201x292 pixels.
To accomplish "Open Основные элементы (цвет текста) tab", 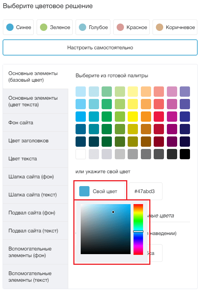I will (36, 101).
